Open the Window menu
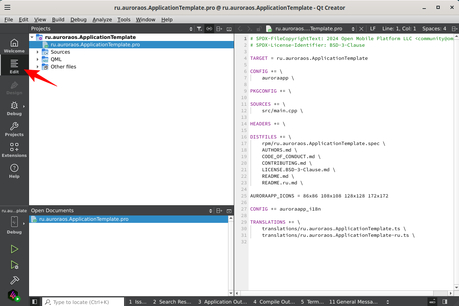This screenshot has width=459, height=306. 145,20
